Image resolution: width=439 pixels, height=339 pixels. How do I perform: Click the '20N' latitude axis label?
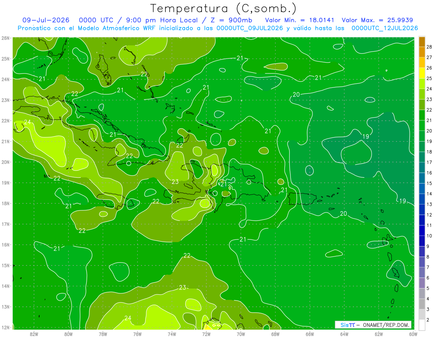pyautogui.click(x=5, y=162)
